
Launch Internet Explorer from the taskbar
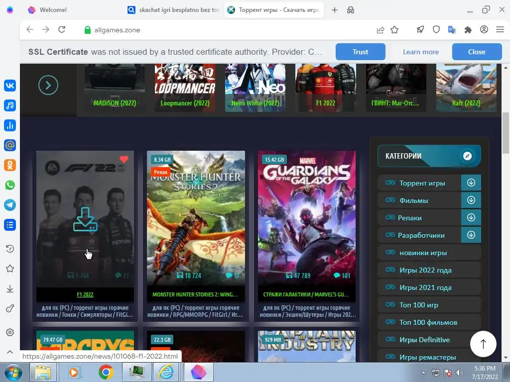166,372
